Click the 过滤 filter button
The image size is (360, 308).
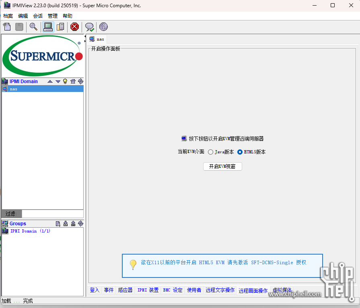pos(11,214)
